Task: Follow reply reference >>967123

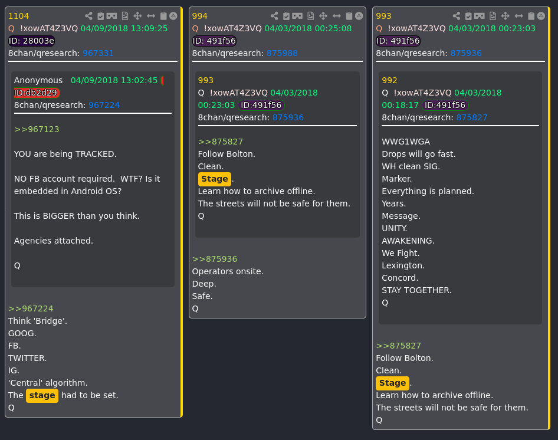Action: [x=37, y=129]
